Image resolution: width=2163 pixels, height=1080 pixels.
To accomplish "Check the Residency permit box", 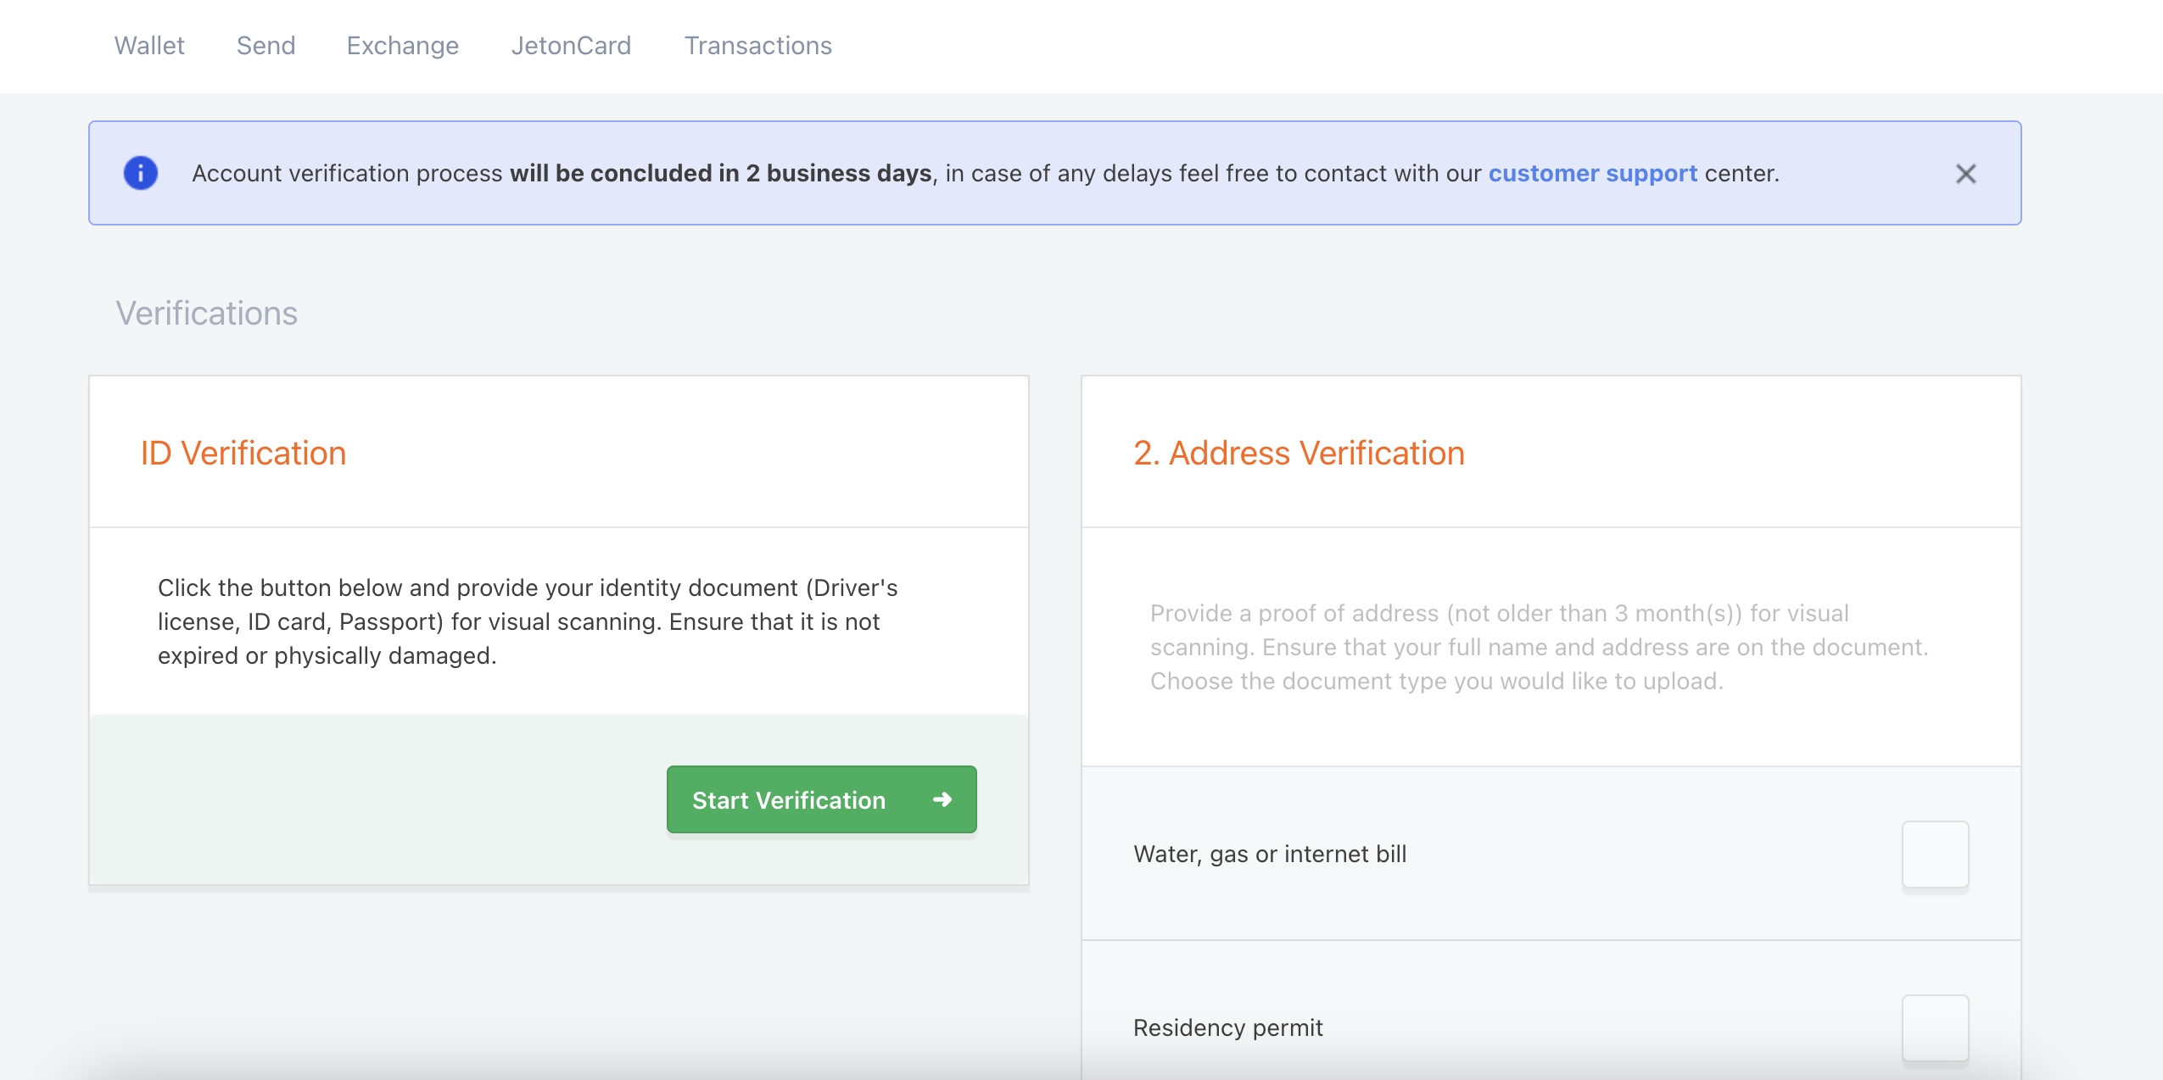I will pyautogui.click(x=1934, y=1027).
